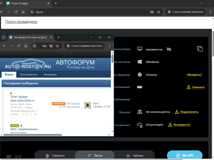This screenshot has height=160, width=214.
Task: Bookmark 2ip.ru with the star icon
Action: (158, 12)
